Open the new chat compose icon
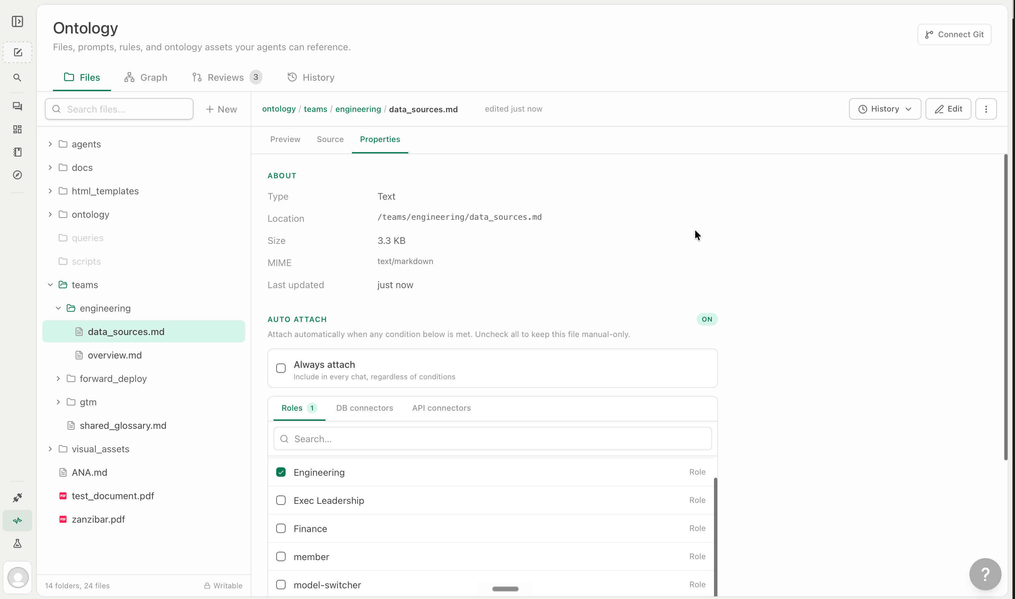Viewport: 1015px width, 599px height. point(17,53)
